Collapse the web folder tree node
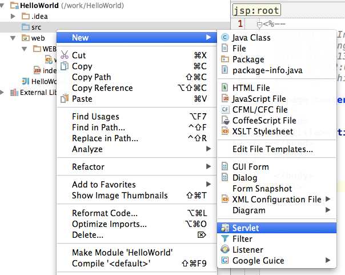 tap(13, 38)
